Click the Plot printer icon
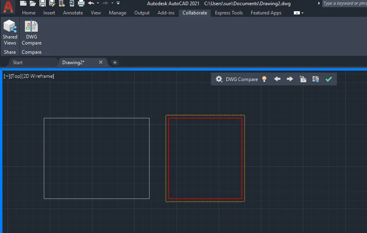 pyautogui.click(x=81, y=3)
